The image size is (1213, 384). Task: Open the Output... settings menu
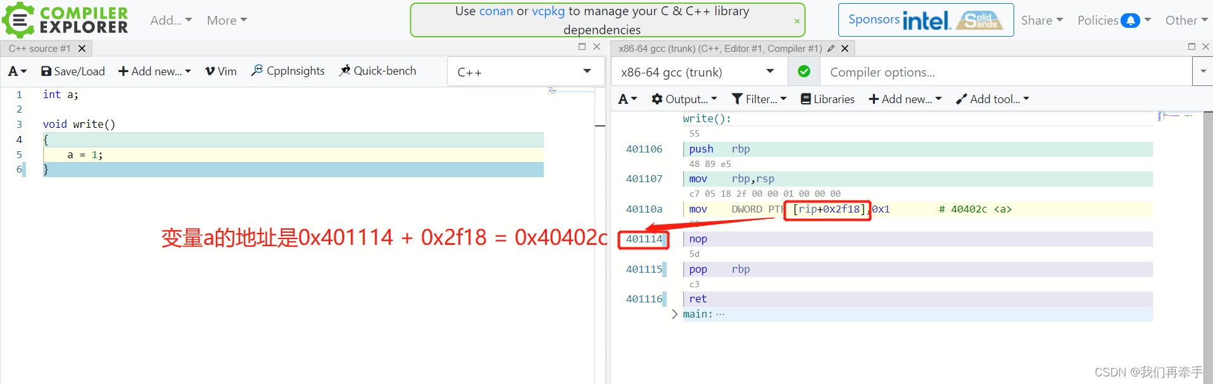[x=684, y=99]
